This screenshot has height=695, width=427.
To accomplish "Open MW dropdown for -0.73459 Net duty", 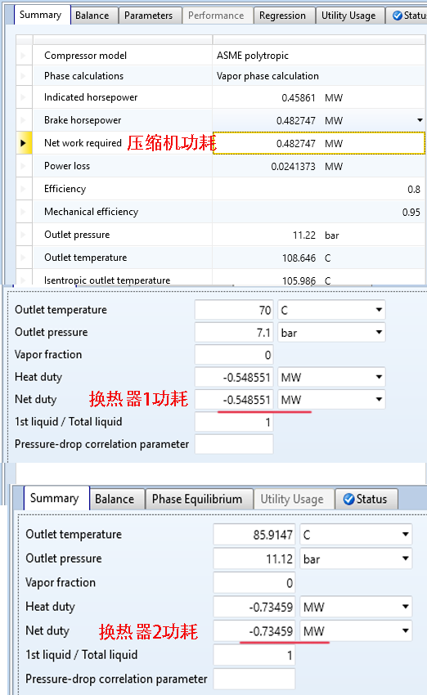I will [x=405, y=630].
